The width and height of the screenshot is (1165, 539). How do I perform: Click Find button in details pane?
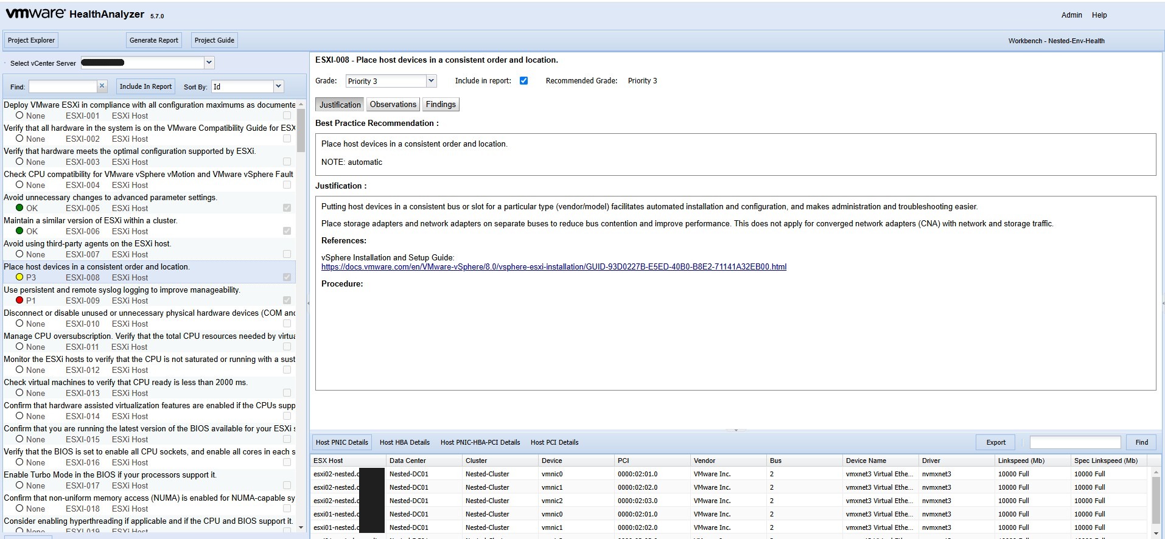click(x=1142, y=442)
